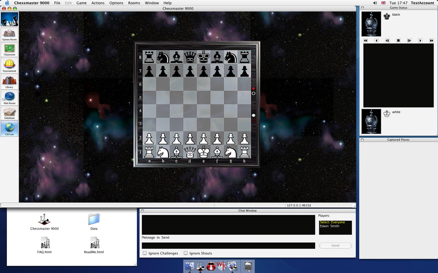Open the Game menu

click(81, 3)
